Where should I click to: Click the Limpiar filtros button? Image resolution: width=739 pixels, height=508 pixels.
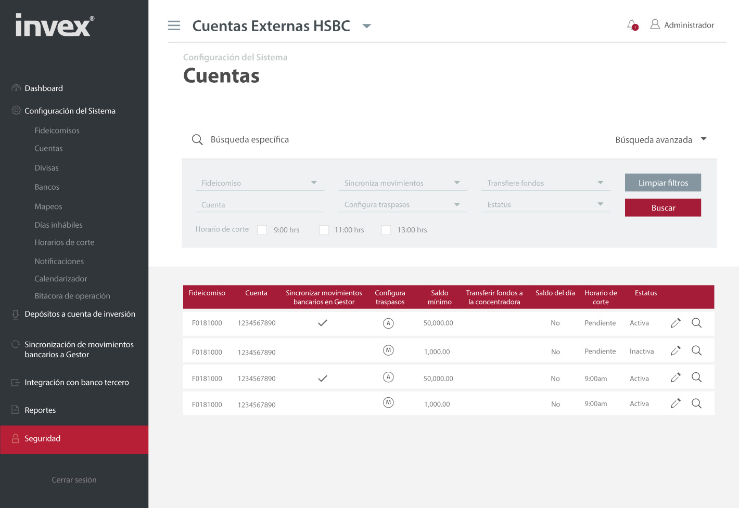[662, 183]
